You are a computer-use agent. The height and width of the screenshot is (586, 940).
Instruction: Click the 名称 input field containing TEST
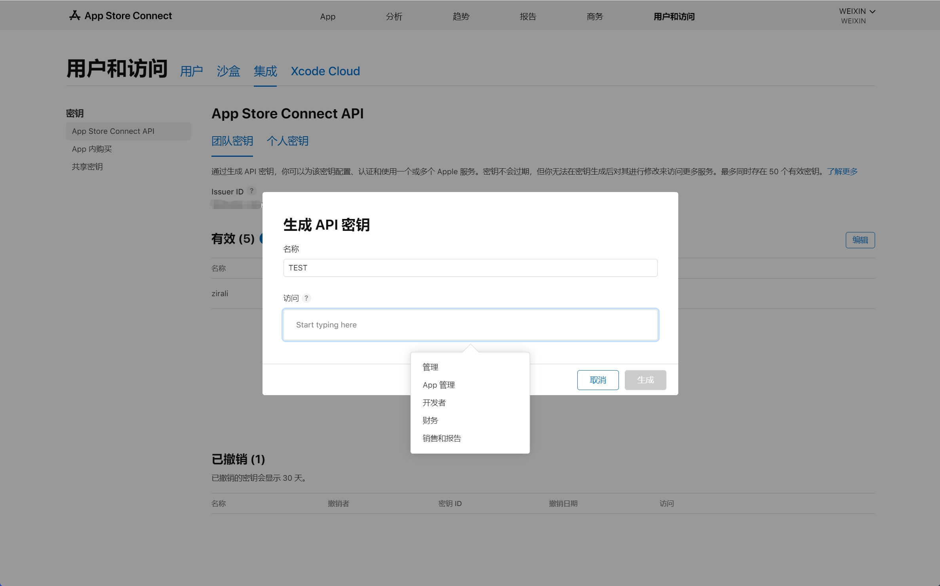pyautogui.click(x=470, y=268)
